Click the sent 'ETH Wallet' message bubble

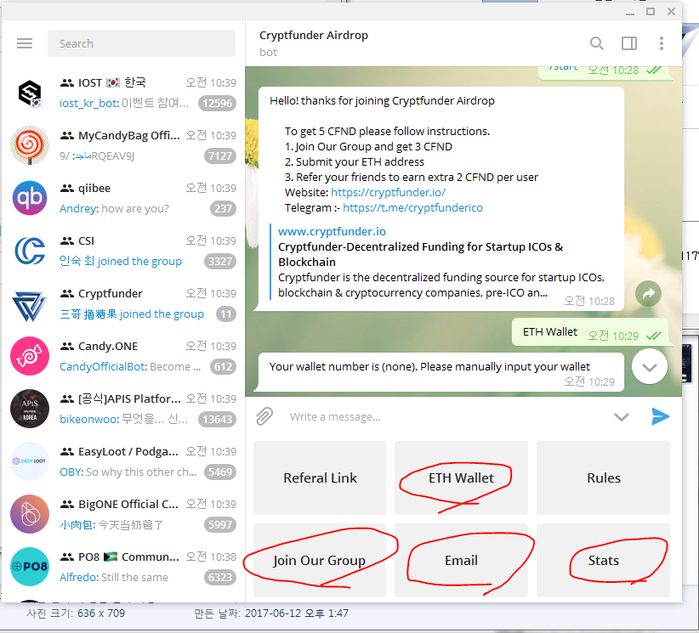590,332
